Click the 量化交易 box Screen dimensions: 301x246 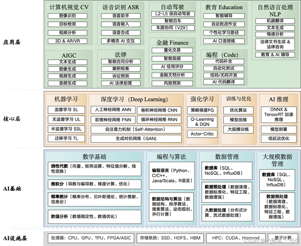coord(172,50)
